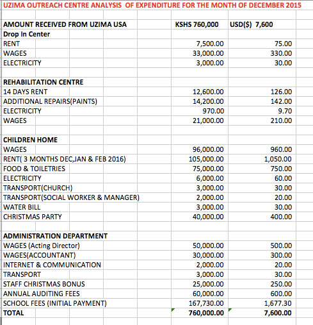Click the 'TRANSPORT(CHURCH)' label
Screen dimensions: 313x325
[38, 188]
